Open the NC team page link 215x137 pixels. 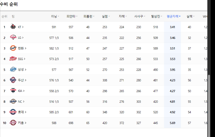click(21, 102)
